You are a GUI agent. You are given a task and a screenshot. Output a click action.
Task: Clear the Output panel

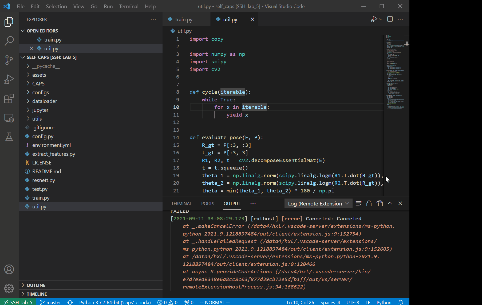[358, 203]
